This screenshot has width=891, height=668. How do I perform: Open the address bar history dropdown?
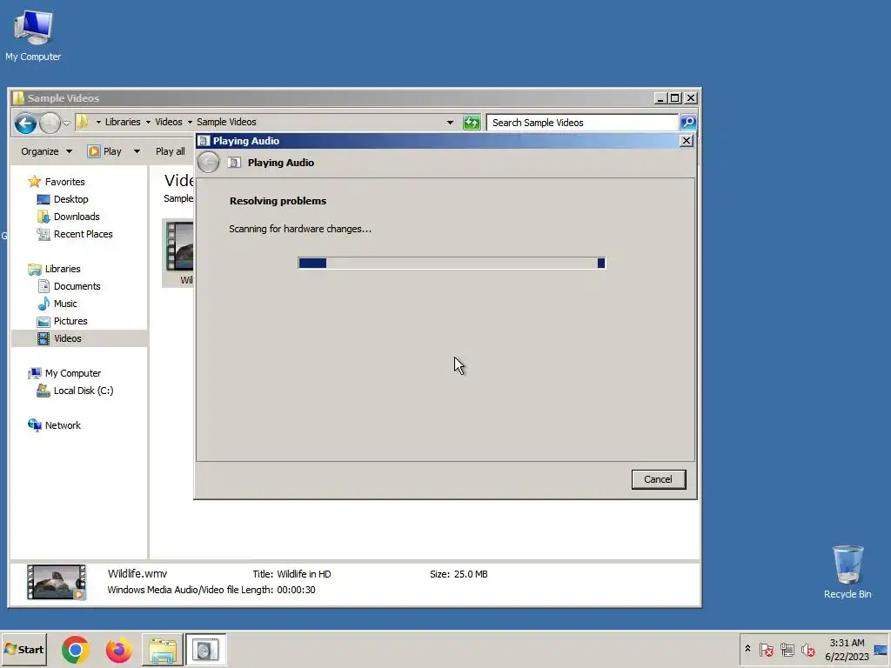coord(450,122)
